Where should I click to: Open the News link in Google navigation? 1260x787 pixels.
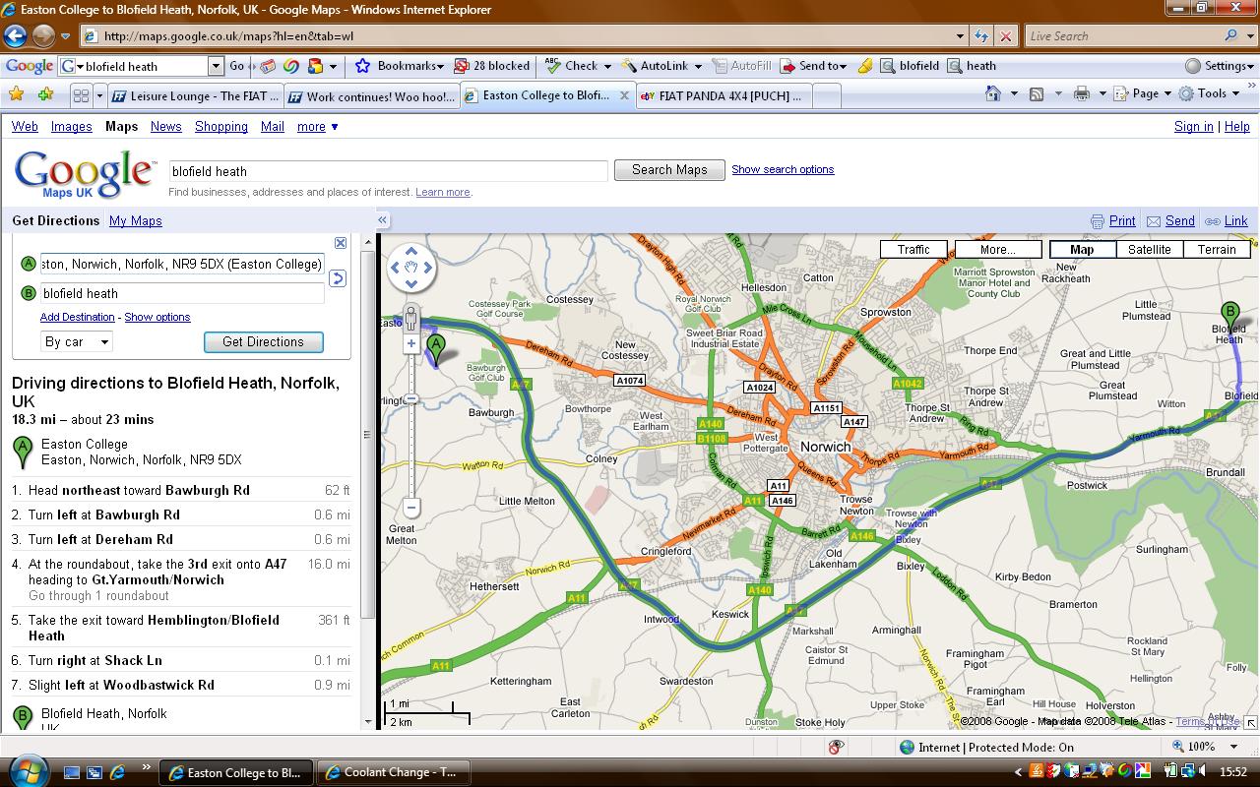point(166,126)
